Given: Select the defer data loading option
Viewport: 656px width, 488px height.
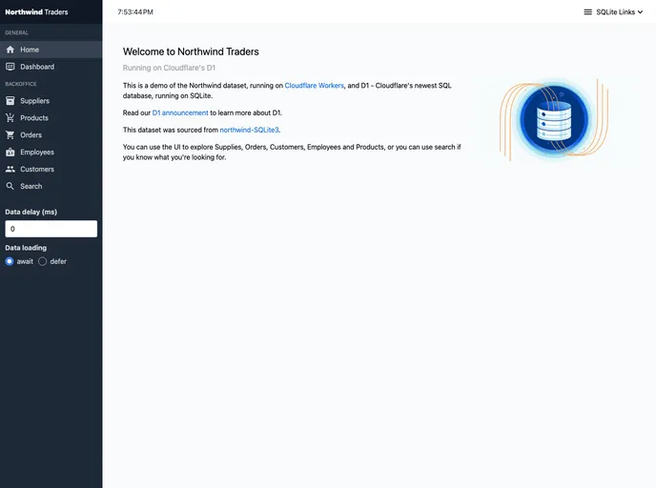Looking at the screenshot, I should (x=42, y=261).
